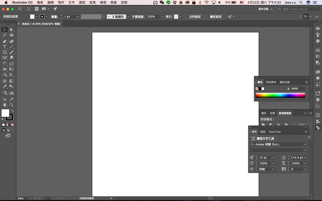Select the Zoom tool
Screen dimensions: 322x201
point(12,105)
